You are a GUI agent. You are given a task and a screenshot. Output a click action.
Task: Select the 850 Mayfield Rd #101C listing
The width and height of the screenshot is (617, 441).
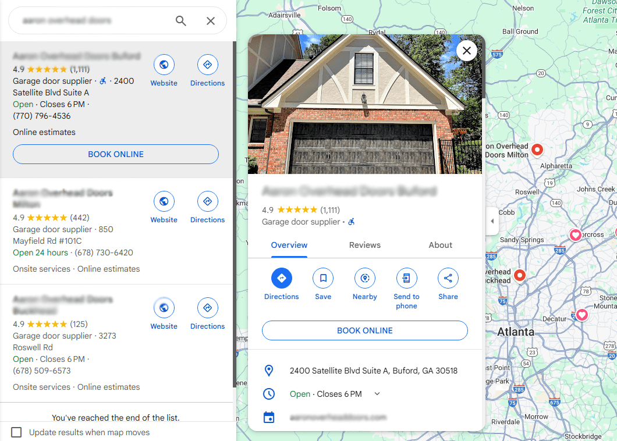[x=116, y=231]
